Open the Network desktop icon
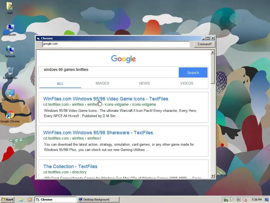Viewport: 270px width, 203px height. [10, 52]
